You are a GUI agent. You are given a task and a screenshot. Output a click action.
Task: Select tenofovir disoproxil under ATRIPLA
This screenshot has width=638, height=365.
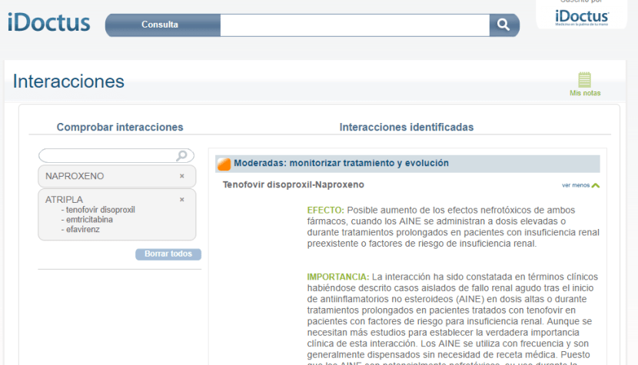click(x=100, y=209)
